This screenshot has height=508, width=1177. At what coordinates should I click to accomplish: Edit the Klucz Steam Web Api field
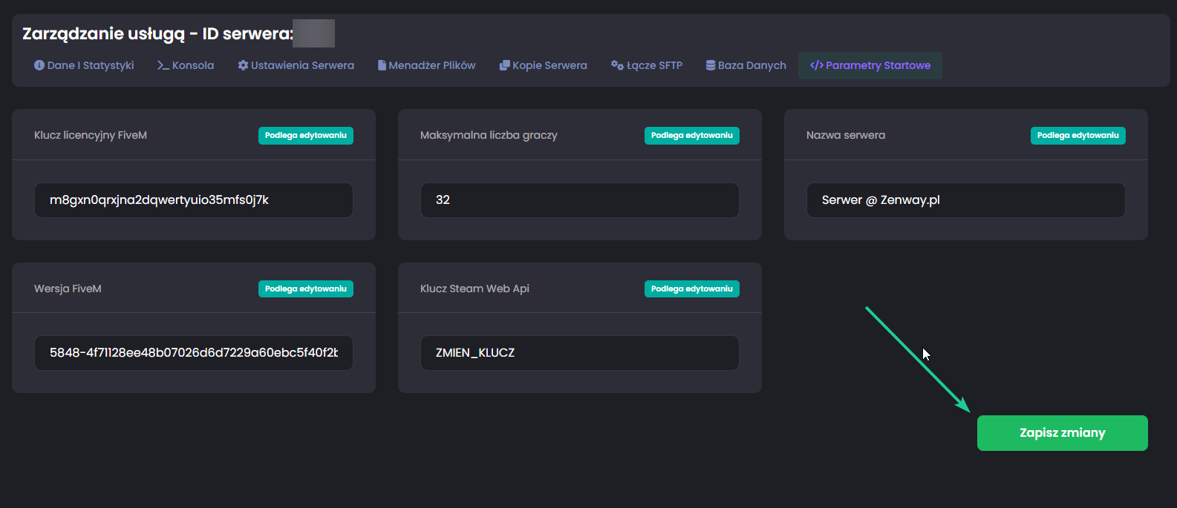pyautogui.click(x=579, y=353)
